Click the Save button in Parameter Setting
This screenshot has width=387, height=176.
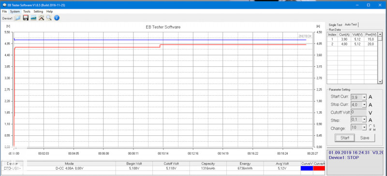coord(365,138)
